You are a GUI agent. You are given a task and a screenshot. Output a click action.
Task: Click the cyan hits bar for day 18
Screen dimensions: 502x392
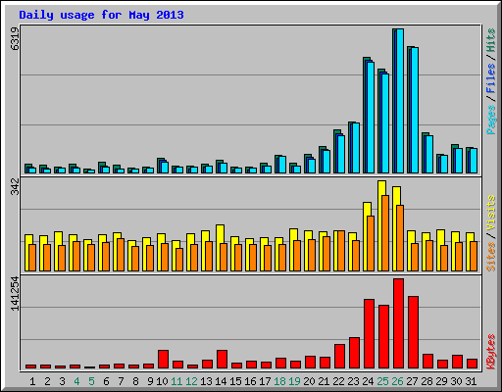(282, 165)
